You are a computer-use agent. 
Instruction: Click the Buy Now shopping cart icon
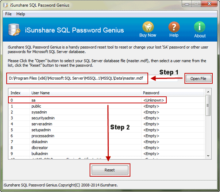point(148,27)
